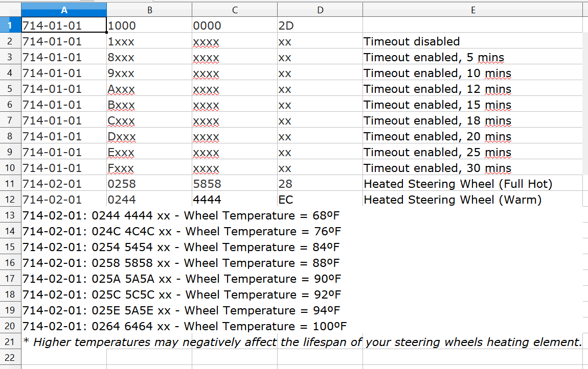Viewport: 588px width, 369px height.
Task: Click cell C11 with value 5858
Action: [235, 183]
